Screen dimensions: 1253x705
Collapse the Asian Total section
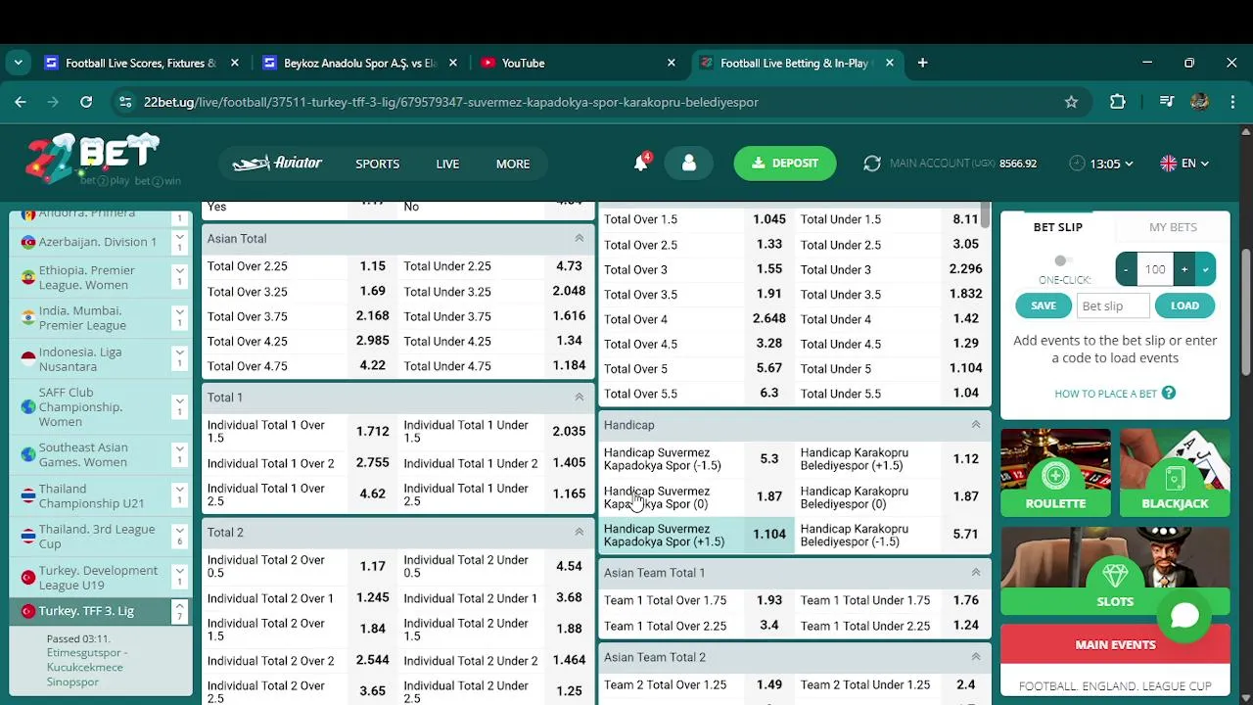579,238
